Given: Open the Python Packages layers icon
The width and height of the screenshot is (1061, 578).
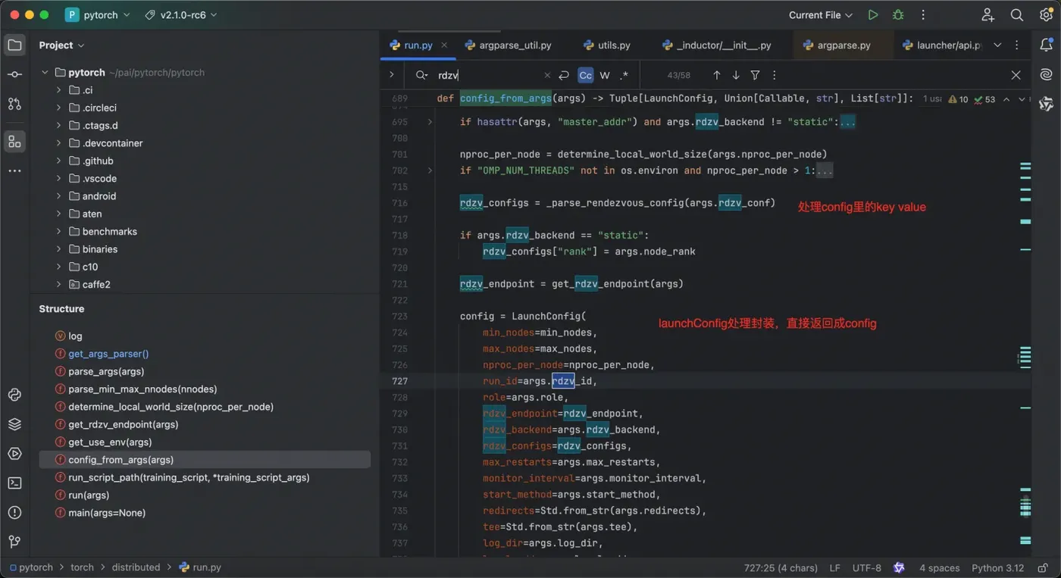Looking at the screenshot, I should click(14, 424).
